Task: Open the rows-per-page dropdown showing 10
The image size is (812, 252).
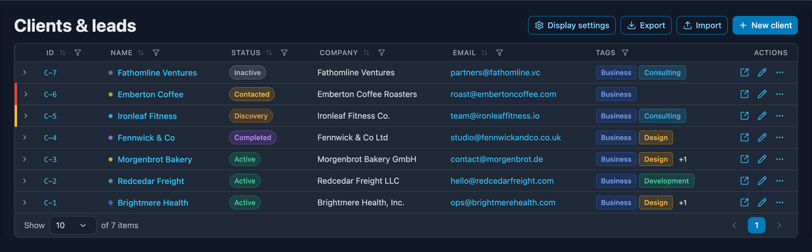Action: click(73, 225)
